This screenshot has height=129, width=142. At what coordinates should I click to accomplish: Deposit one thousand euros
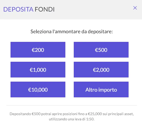(38, 70)
